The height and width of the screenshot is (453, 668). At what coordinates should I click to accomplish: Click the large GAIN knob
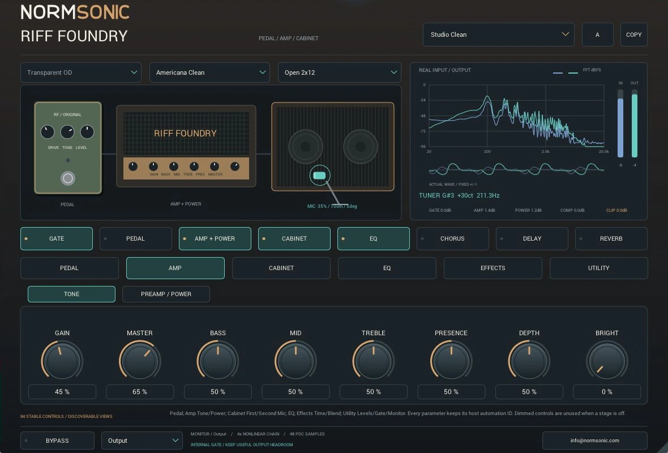point(62,361)
